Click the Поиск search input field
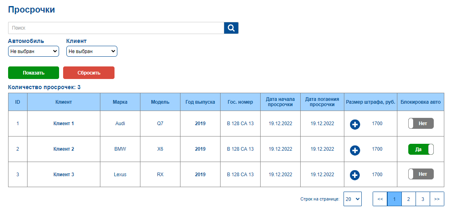454x224 pixels. [116, 28]
